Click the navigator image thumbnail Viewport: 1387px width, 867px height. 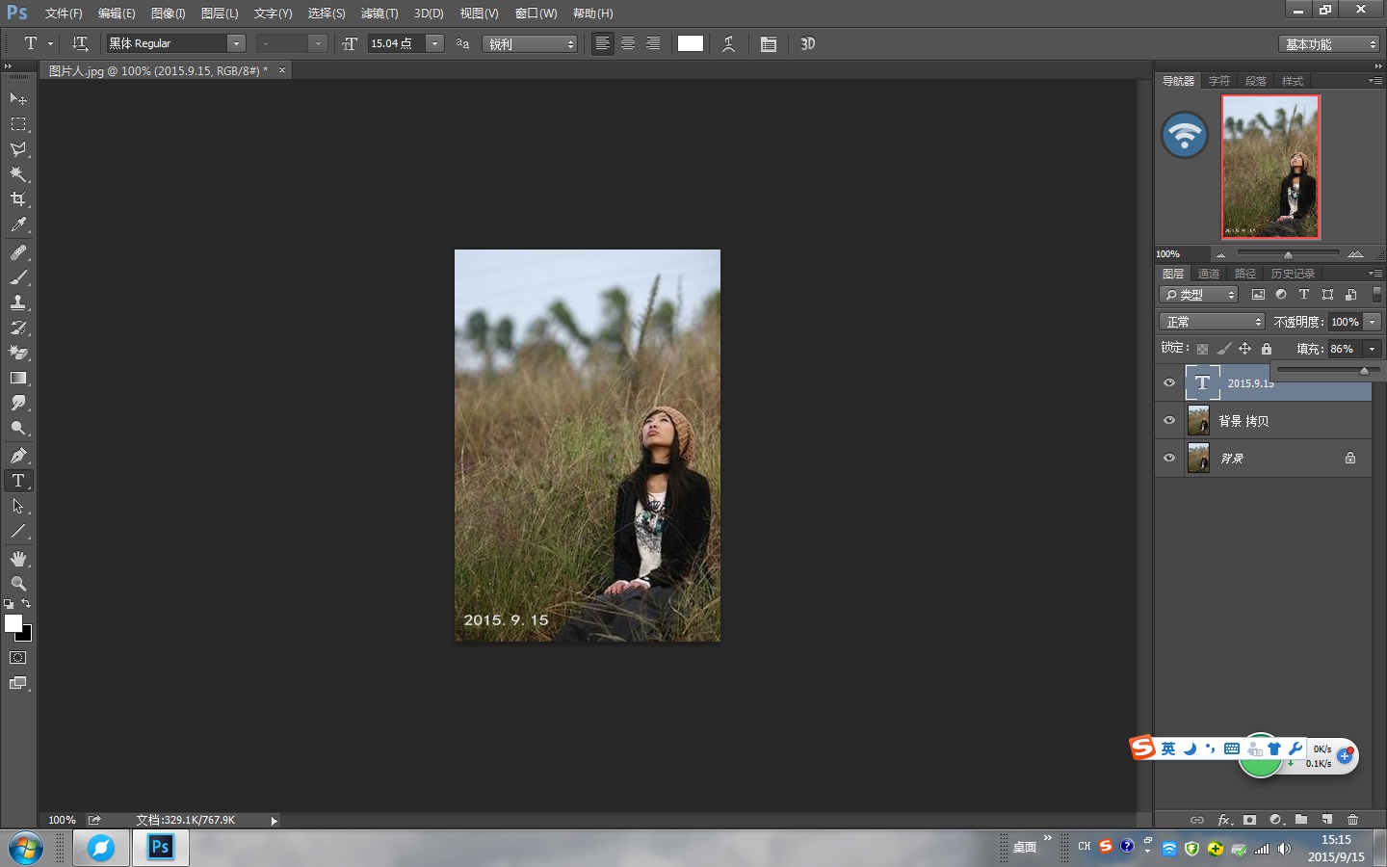[1270, 167]
